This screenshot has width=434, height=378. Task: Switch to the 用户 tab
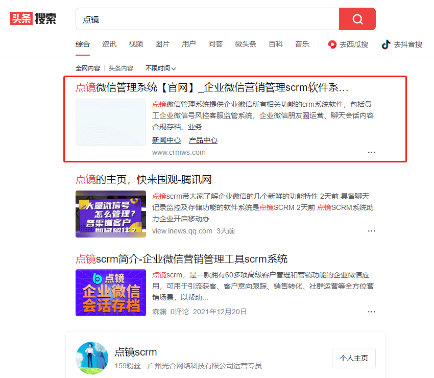pos(189,44)
